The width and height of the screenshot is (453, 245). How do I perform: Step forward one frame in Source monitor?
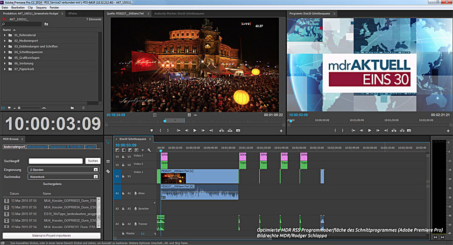point(203,131)
